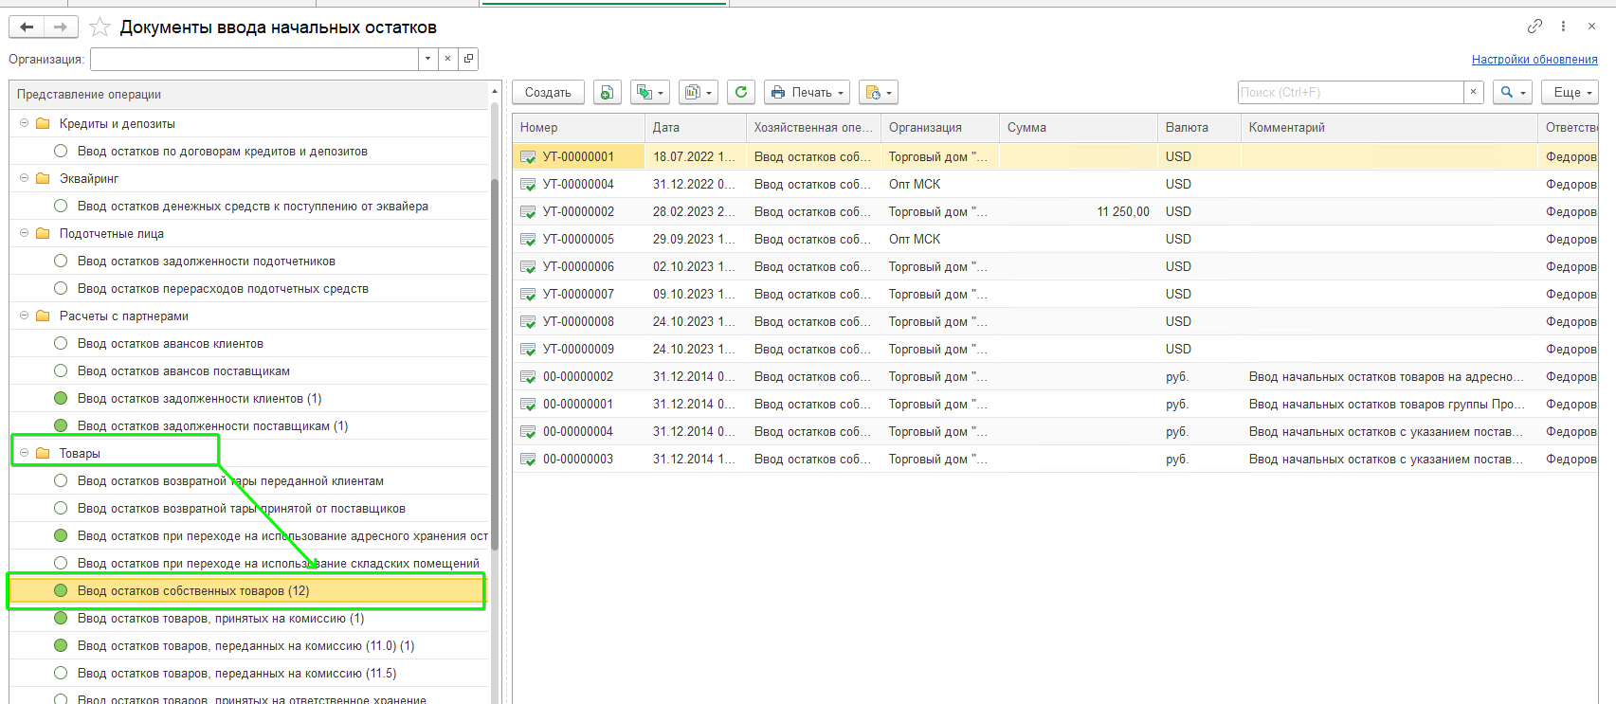Open the Печать menu

click(807, 92)
